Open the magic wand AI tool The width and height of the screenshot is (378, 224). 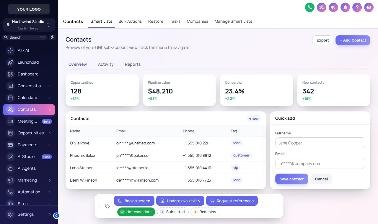point(322,7)
